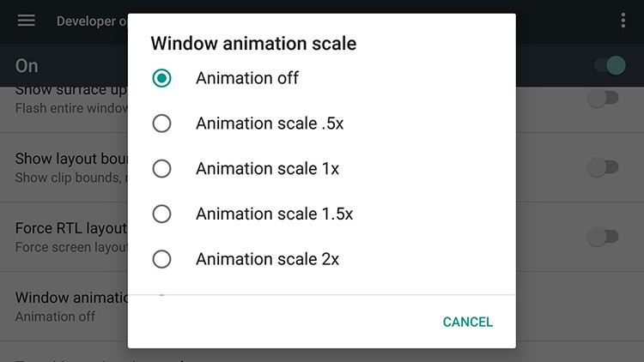Choose Animation scale .5x radio button
Viewport: 644px width, 362px height.
tap(161, 124)
